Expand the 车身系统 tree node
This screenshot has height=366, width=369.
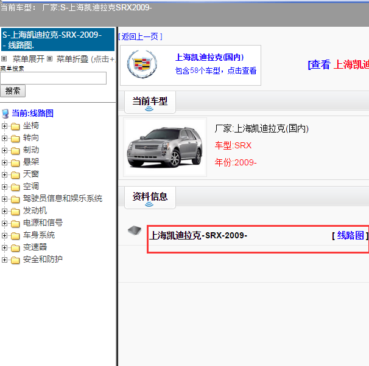4,235
